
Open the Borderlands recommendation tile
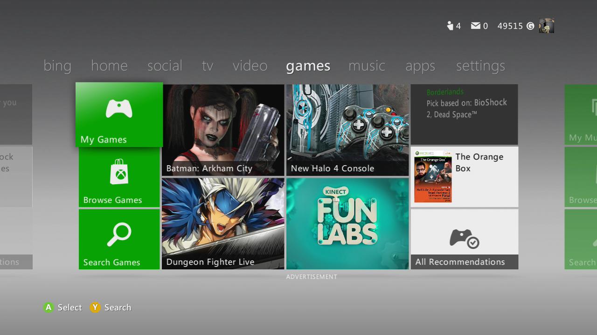464,114
